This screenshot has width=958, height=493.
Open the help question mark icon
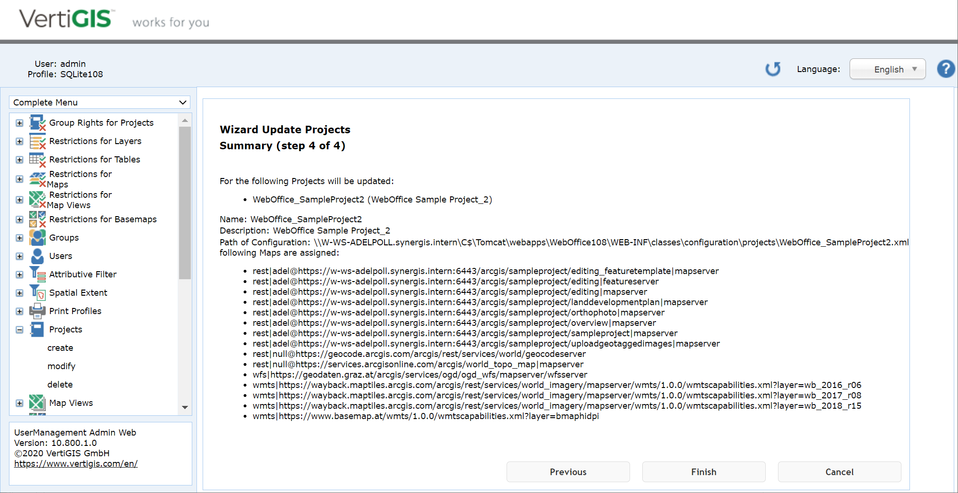click(x=945, y=69)
